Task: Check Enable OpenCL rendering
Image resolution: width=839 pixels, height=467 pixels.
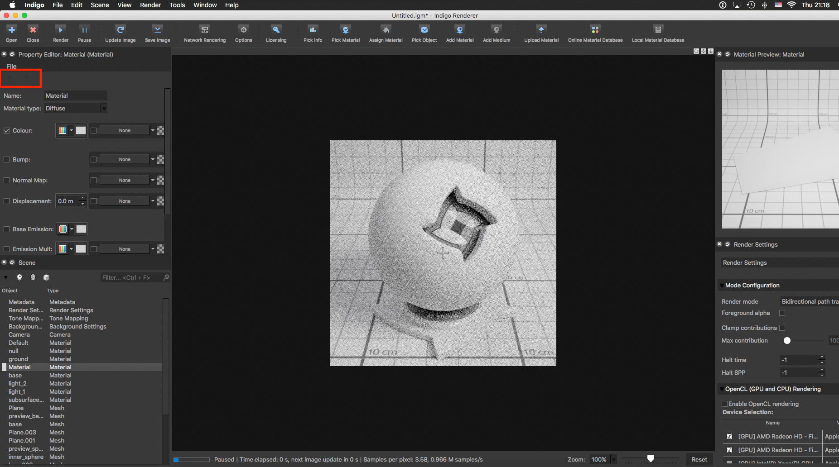Action: tap(724, 404)
